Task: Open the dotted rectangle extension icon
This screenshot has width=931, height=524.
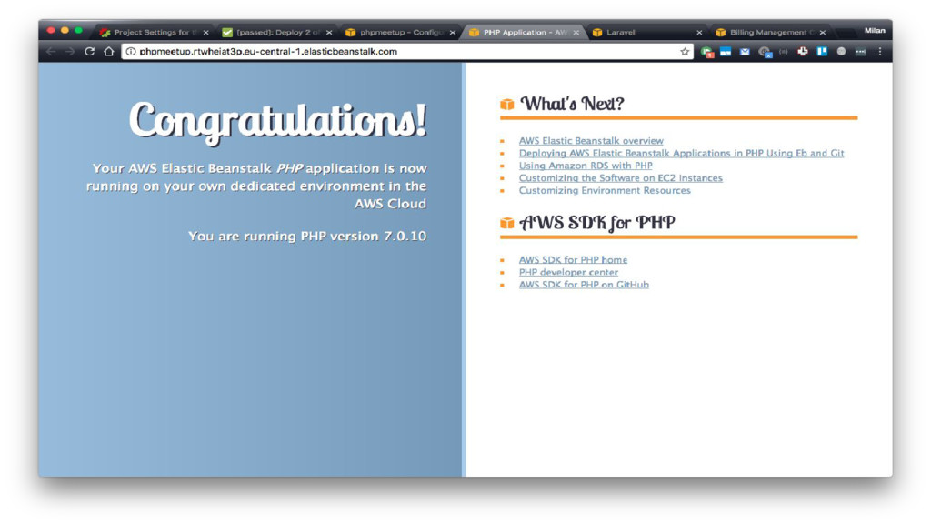Action: click(860, 52)
